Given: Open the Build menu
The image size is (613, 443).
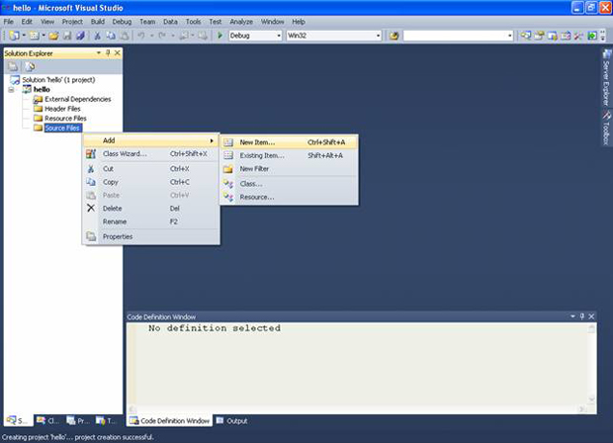Looking at the screenshot, I should click(97, 22).
